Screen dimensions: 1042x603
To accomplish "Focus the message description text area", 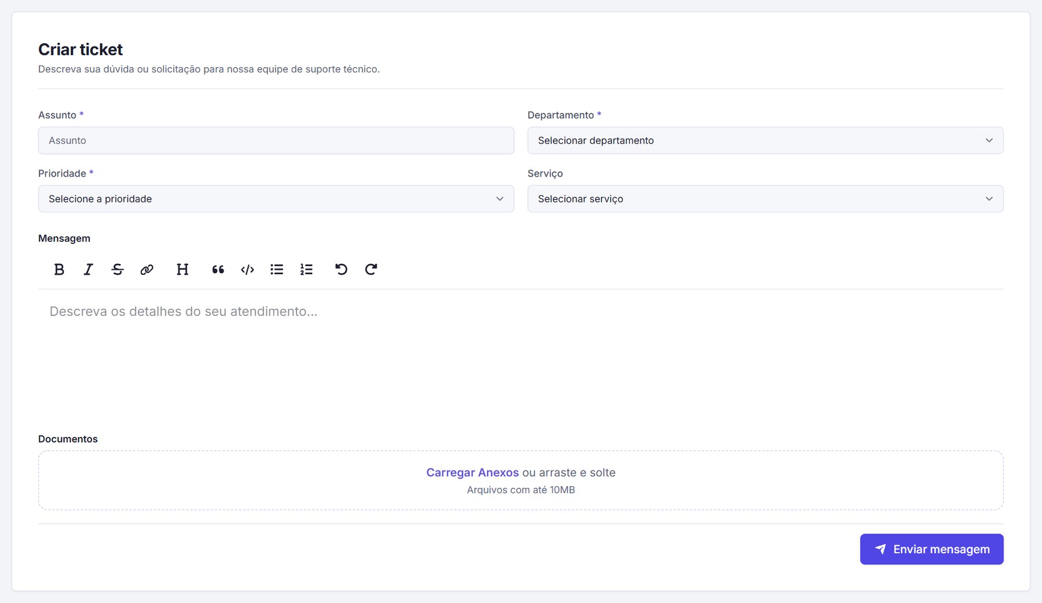I will point(521,356).
